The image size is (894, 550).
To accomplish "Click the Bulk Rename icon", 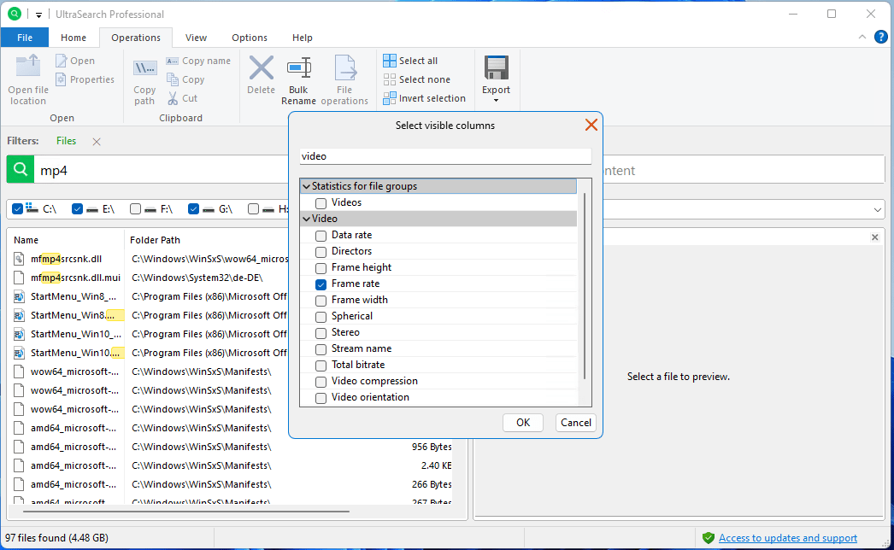I will [x=298, y=69].
